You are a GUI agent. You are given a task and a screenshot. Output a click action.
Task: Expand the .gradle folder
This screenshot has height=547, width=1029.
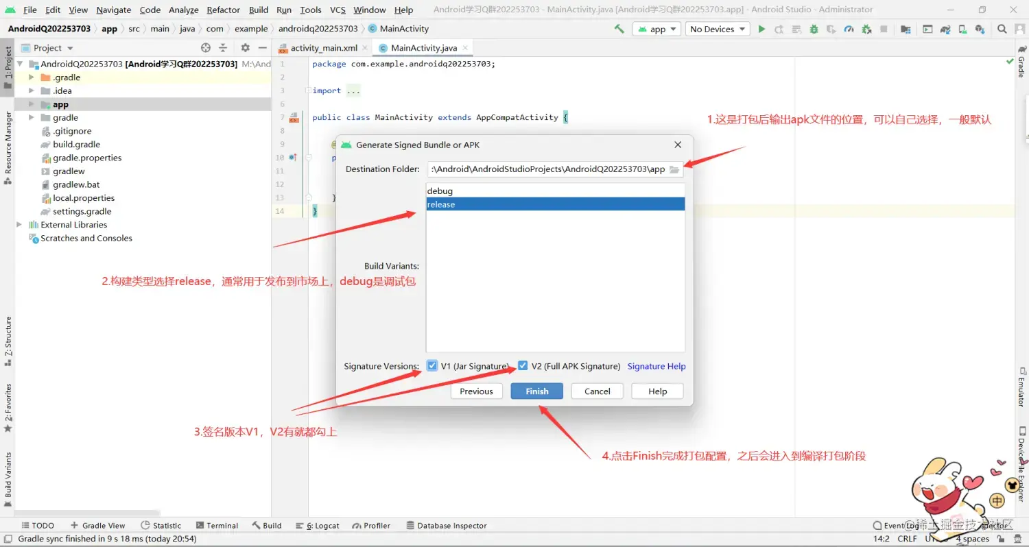pos(31,77)
